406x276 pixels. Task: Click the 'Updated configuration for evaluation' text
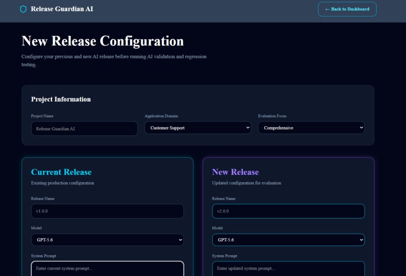point(246,183)
